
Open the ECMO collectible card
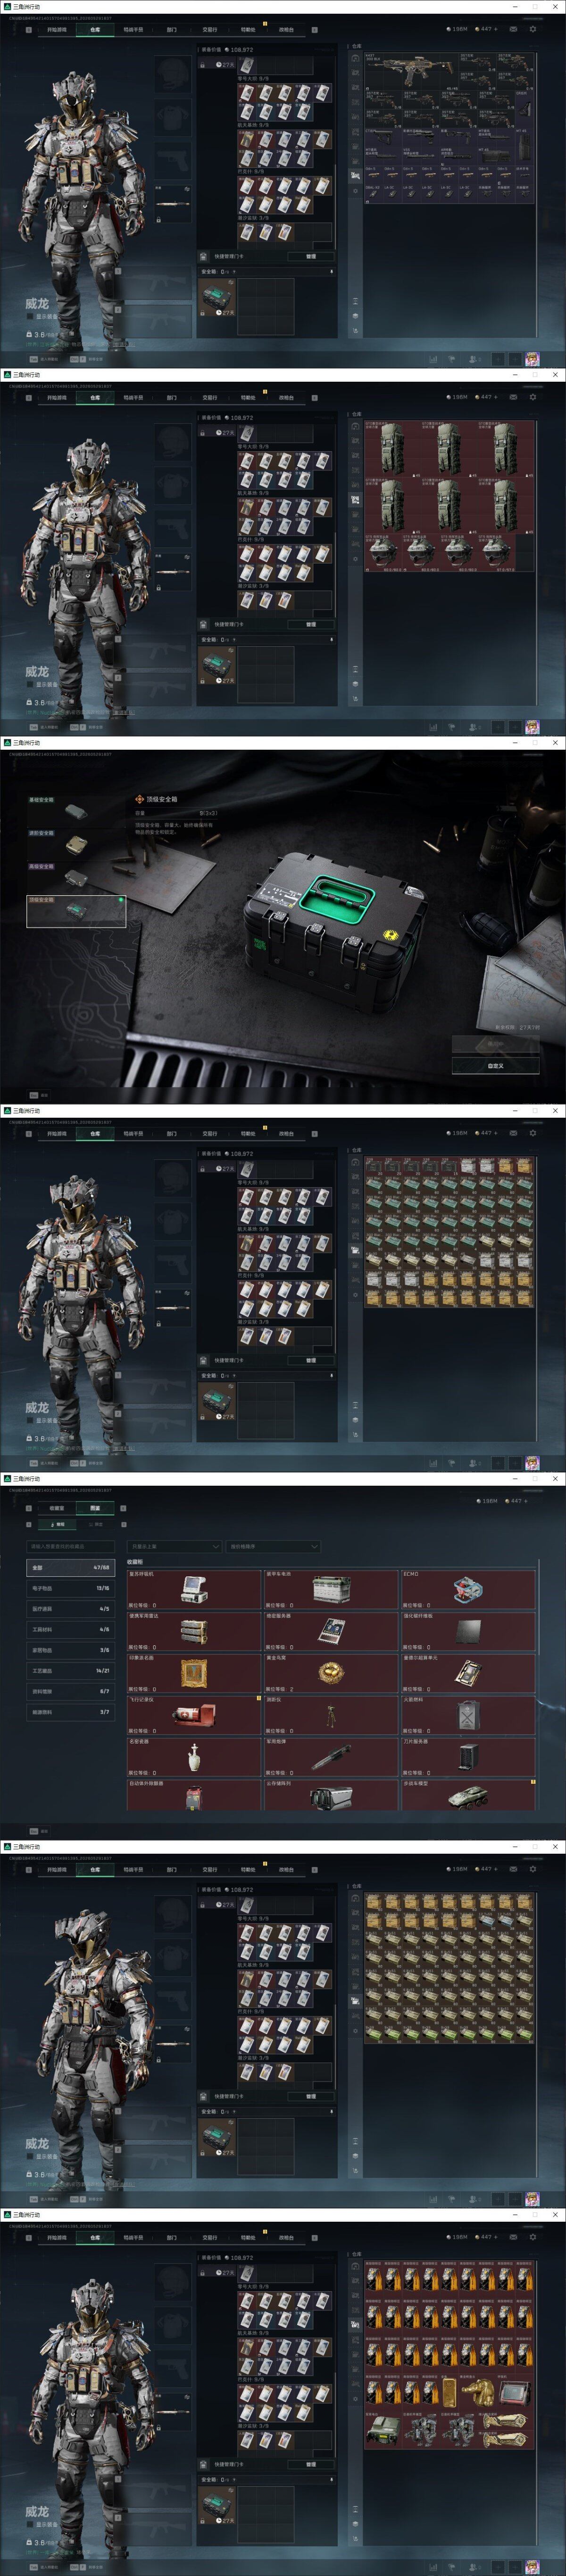(x=468, y=1589)
